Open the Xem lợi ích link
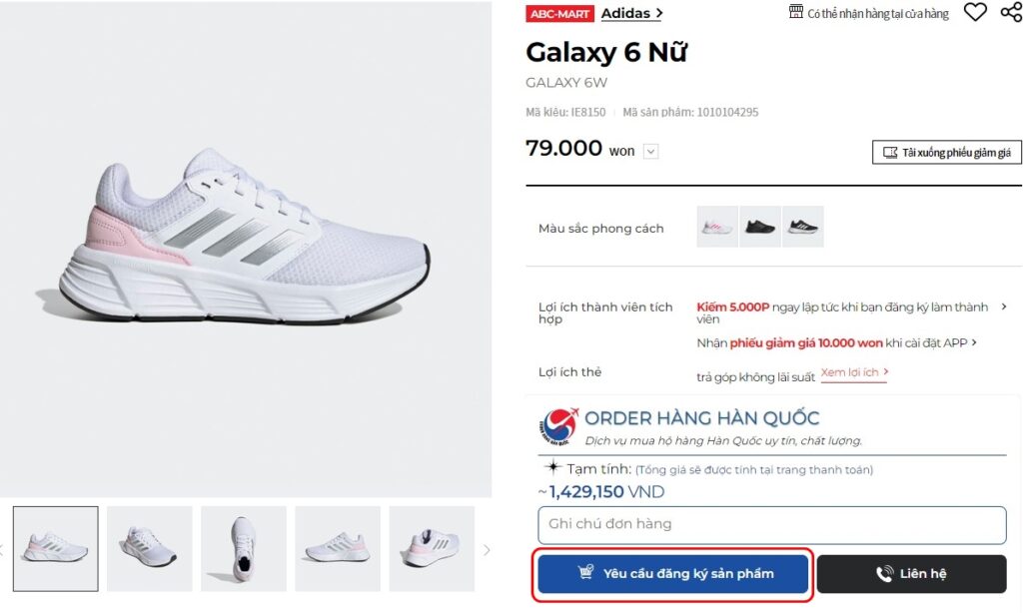The height and width of the screenshot is (613, 1023). [x=854, y=373]
